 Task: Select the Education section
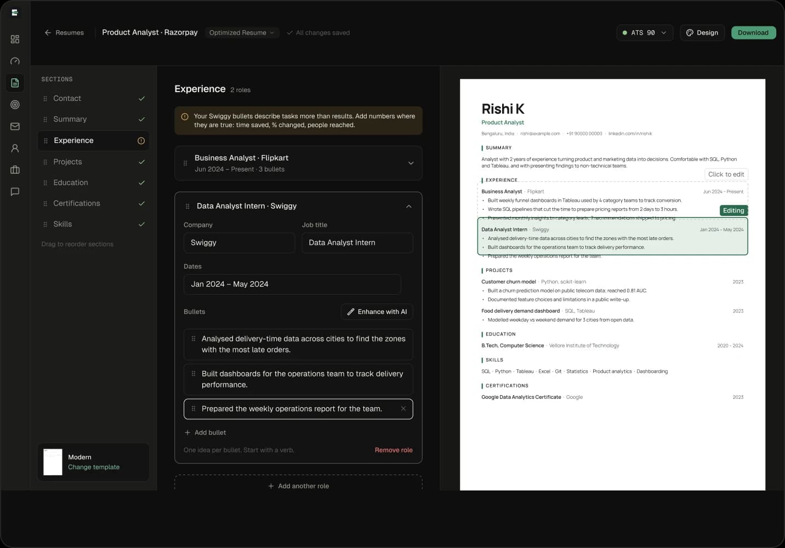click(x=94, y=183)
